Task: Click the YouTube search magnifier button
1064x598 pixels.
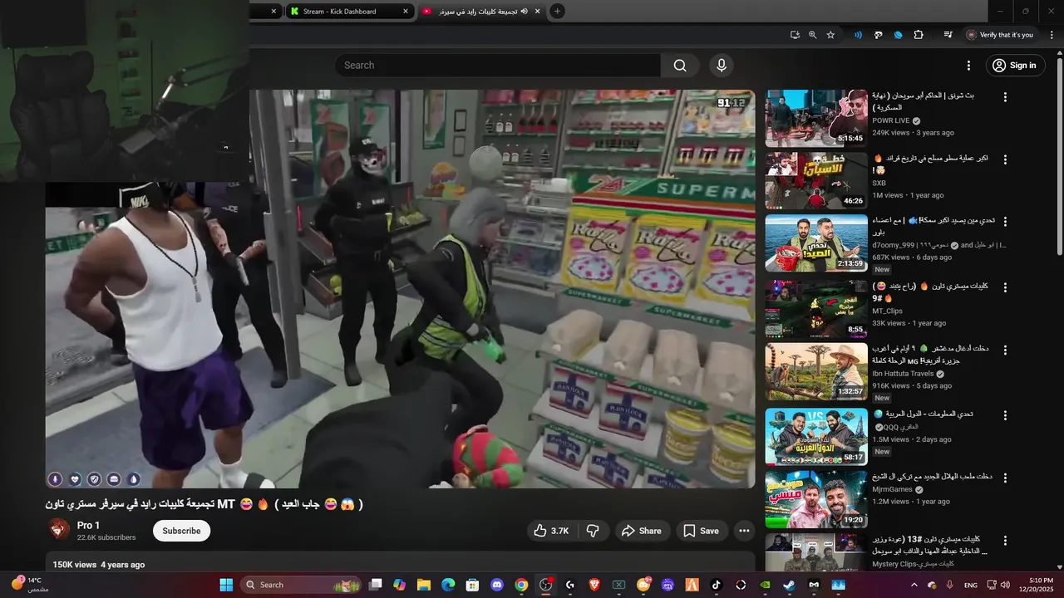Action: point(680,66)
